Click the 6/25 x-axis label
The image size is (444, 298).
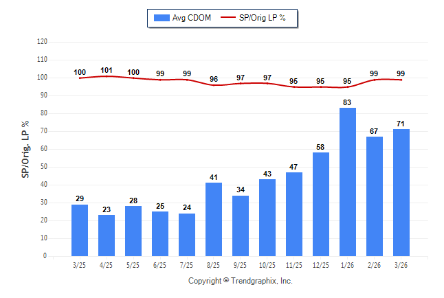pos(160,264)
